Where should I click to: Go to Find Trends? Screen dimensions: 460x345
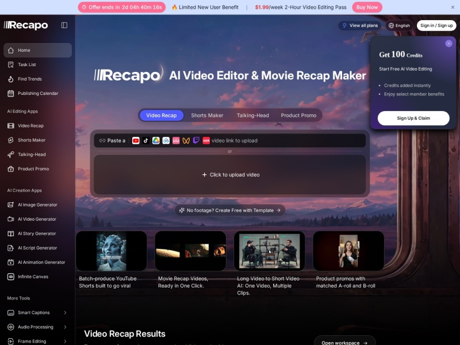[37, 79]
